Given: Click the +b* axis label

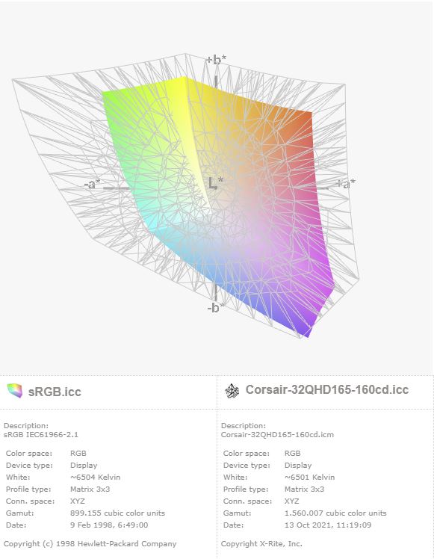Looking at the screenshot, I should tap(217, 60).
